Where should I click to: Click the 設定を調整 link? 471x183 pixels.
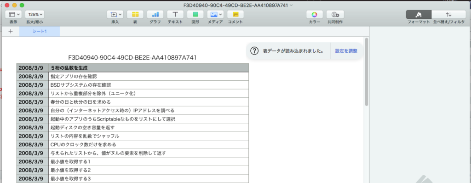coord(346,51)
